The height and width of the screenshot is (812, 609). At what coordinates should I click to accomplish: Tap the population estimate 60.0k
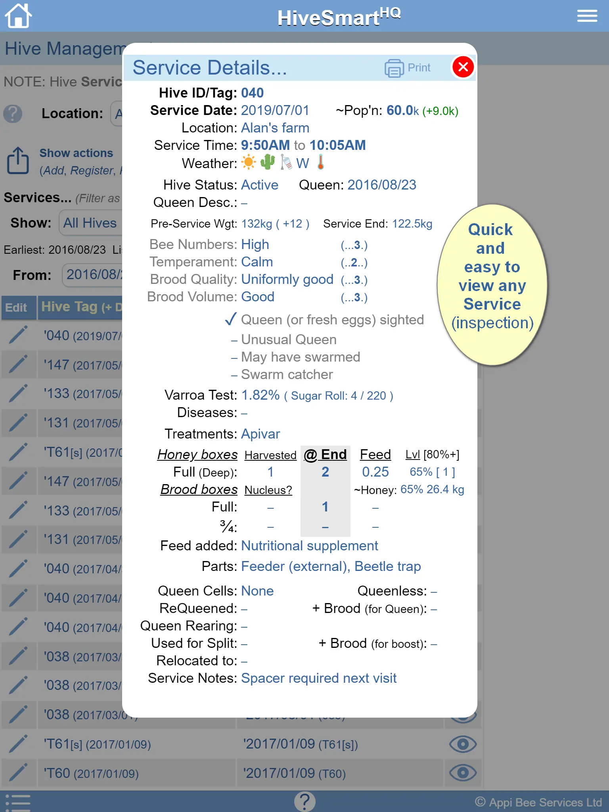[x=402, y=111]
